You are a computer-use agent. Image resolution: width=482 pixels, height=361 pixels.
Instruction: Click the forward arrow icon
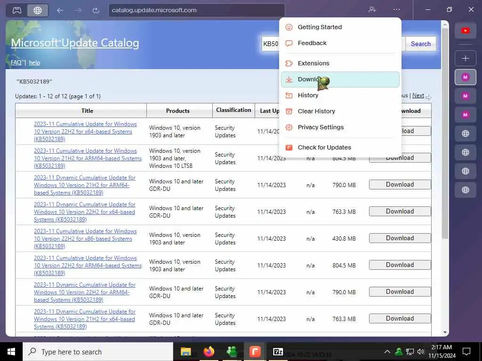click(78, 10)
